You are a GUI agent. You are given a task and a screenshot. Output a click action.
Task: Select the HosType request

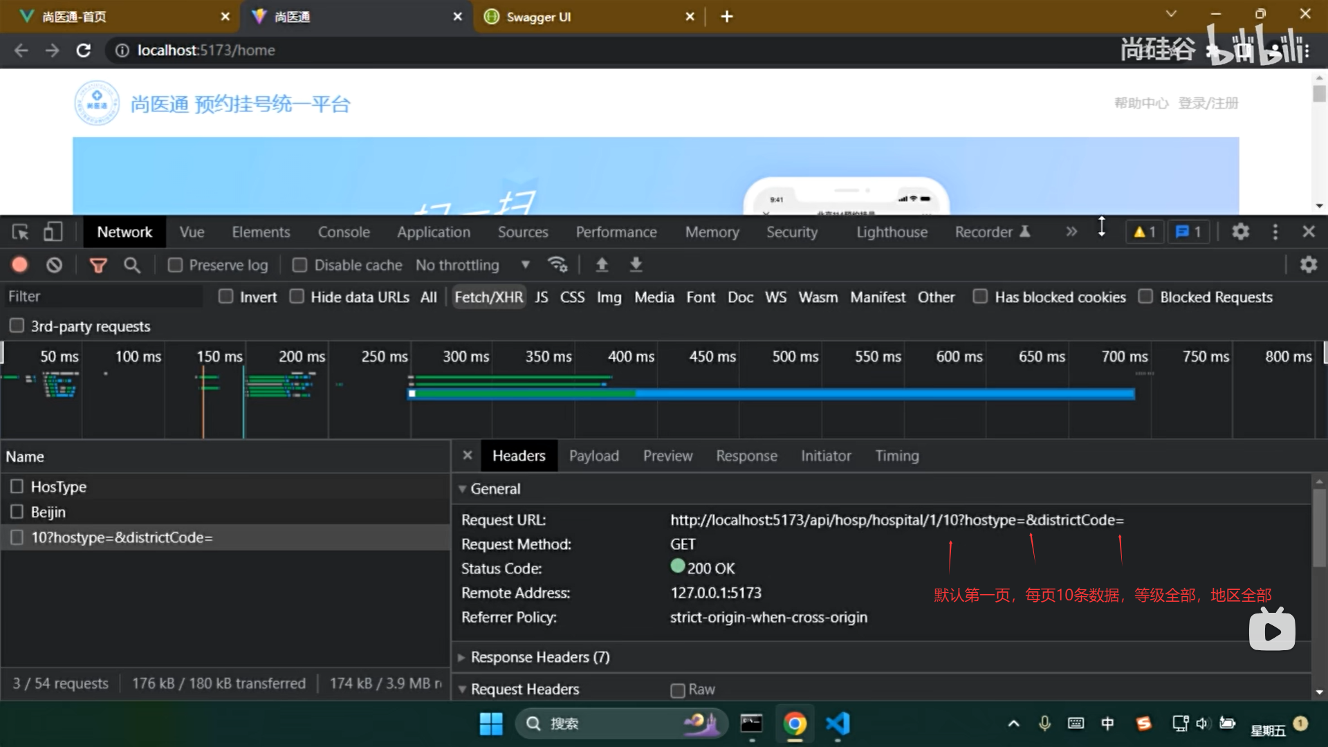59,487
